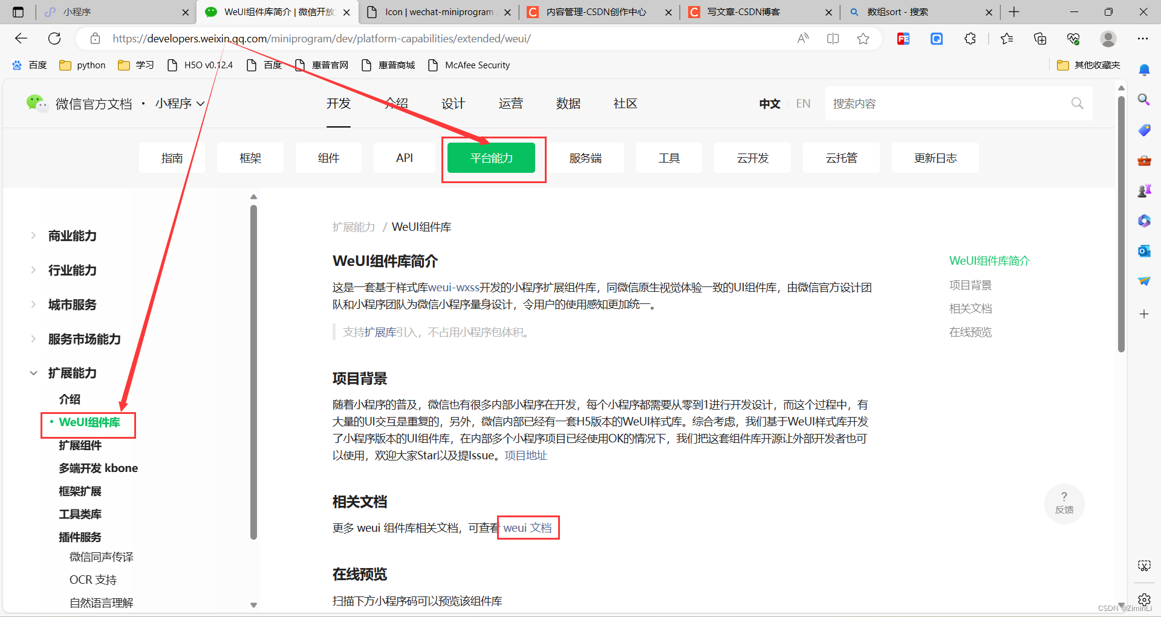This screenshot has height=617, width=1161.
Task: Open the tab actions menu icon
Action: point(18,11)
